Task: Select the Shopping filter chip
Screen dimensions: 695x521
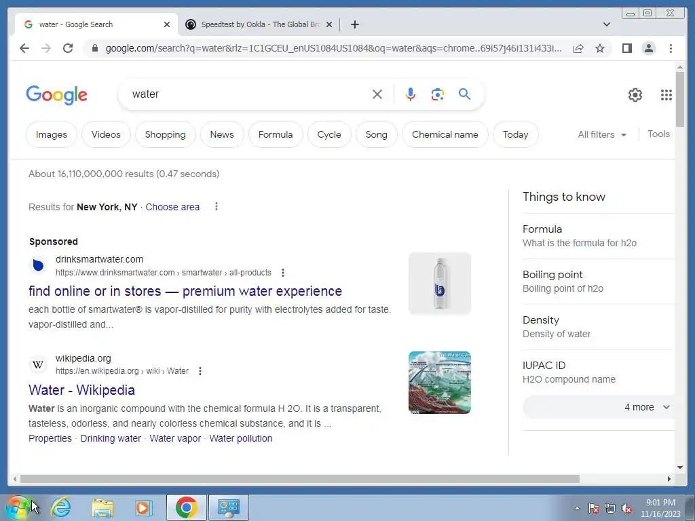Action: click(x=166, y=134)
